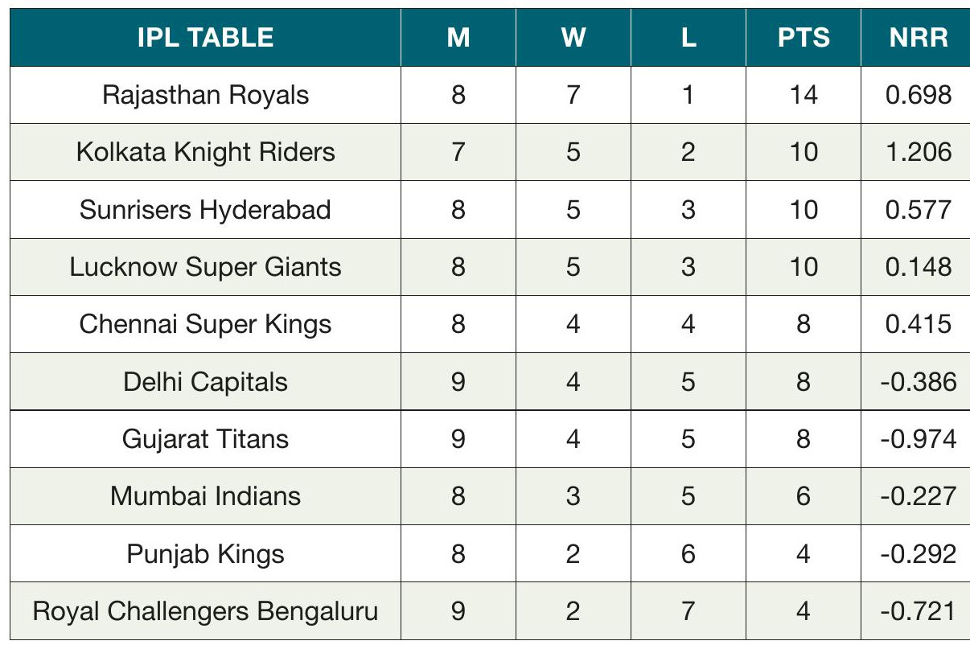The image size is (970, 645).
Task: Select Kolkata's 1.206 net run rate
Action: (919, 152)
